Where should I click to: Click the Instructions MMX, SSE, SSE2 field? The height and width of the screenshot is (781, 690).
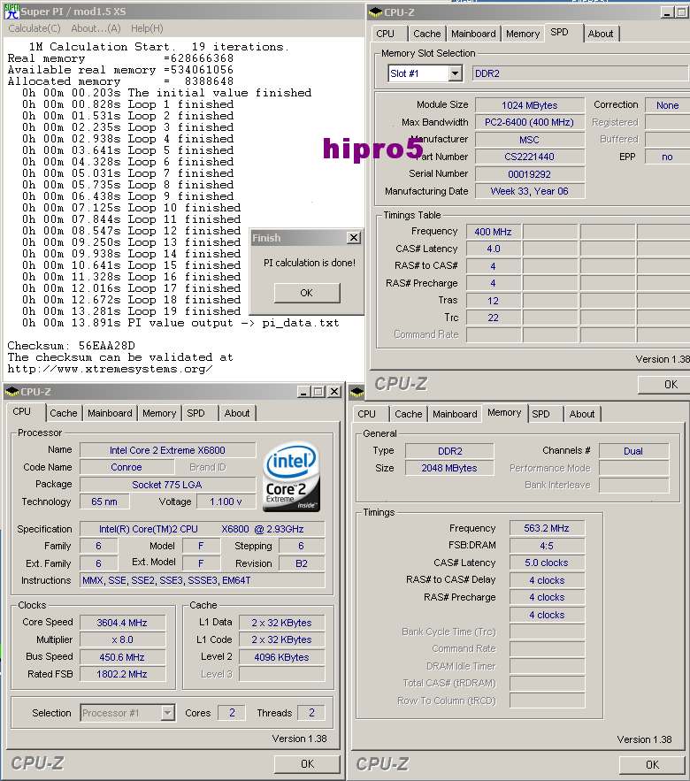(203, 581)
